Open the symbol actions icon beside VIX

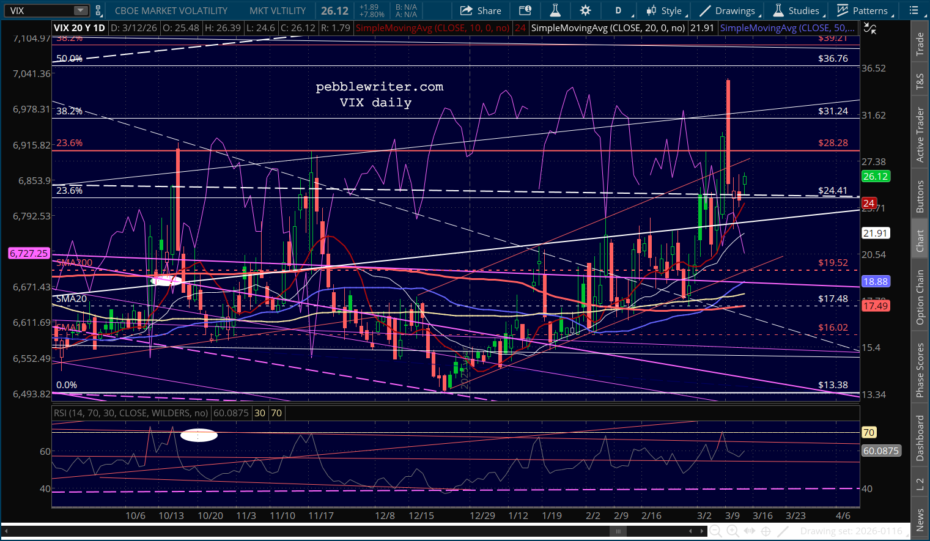(98, 10)
